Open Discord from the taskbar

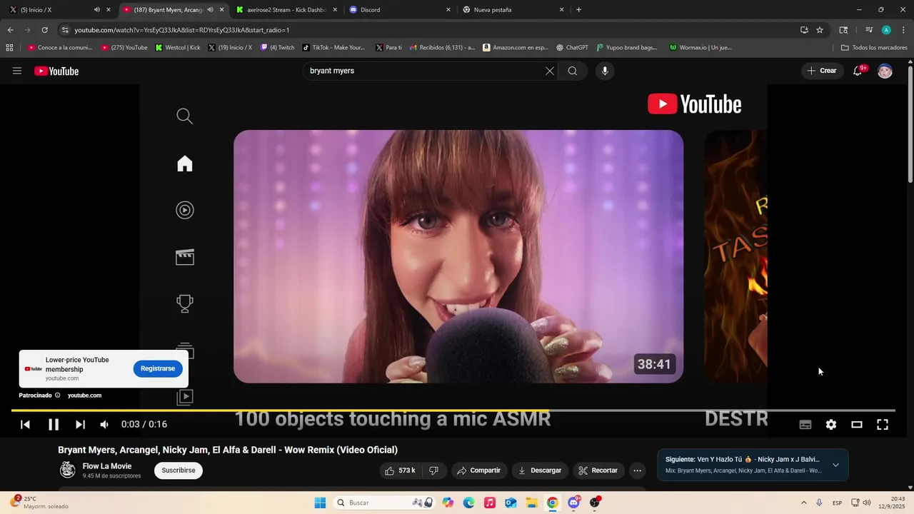coord(573,503)
